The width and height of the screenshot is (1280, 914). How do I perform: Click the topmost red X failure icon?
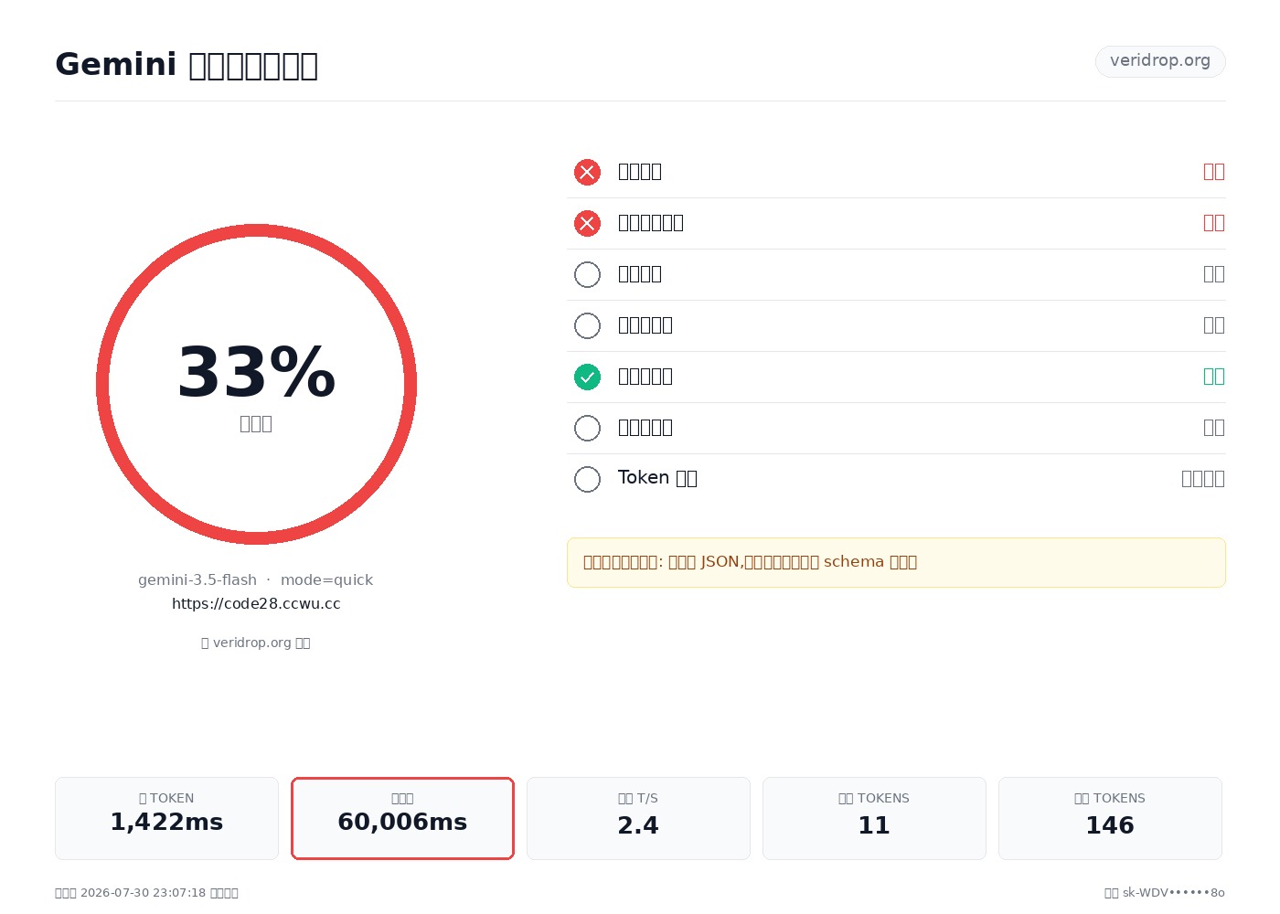587,172
